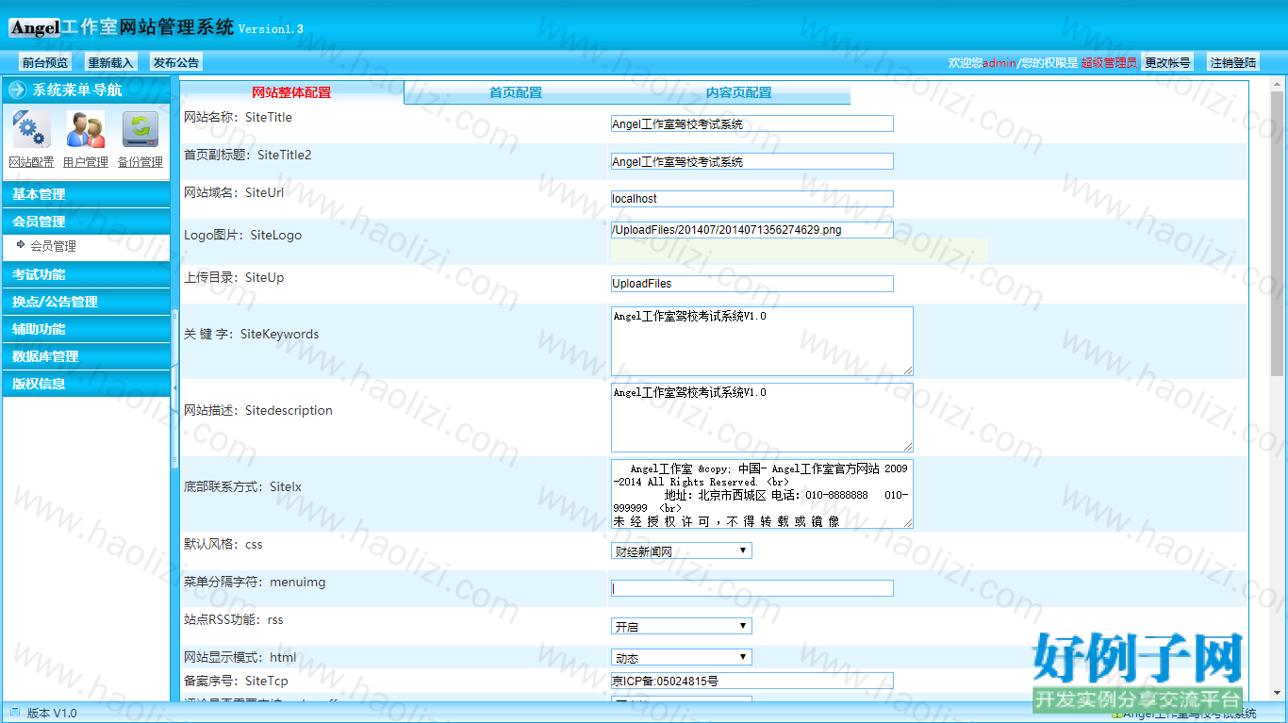
Task: Click the 更改帐号 button
Action: coord(1167,62)
